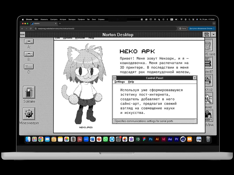Open Help menu in Control Panel

pos(131,82)
